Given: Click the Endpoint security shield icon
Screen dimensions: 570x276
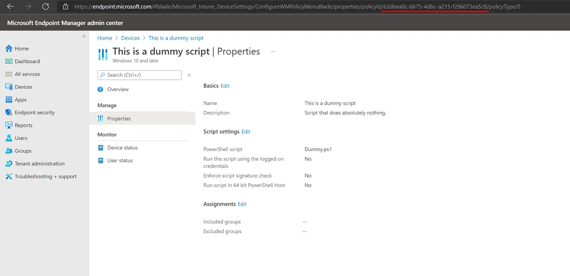Looking at the screenshot, I should [x=9, y=113].
